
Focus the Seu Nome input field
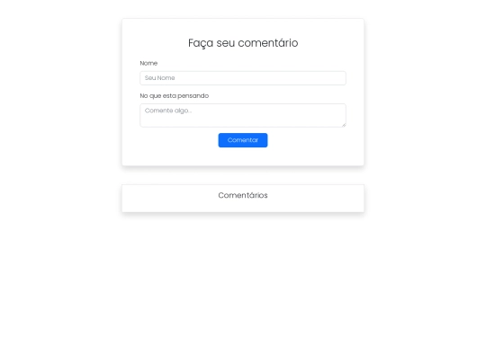coord(243,78)
